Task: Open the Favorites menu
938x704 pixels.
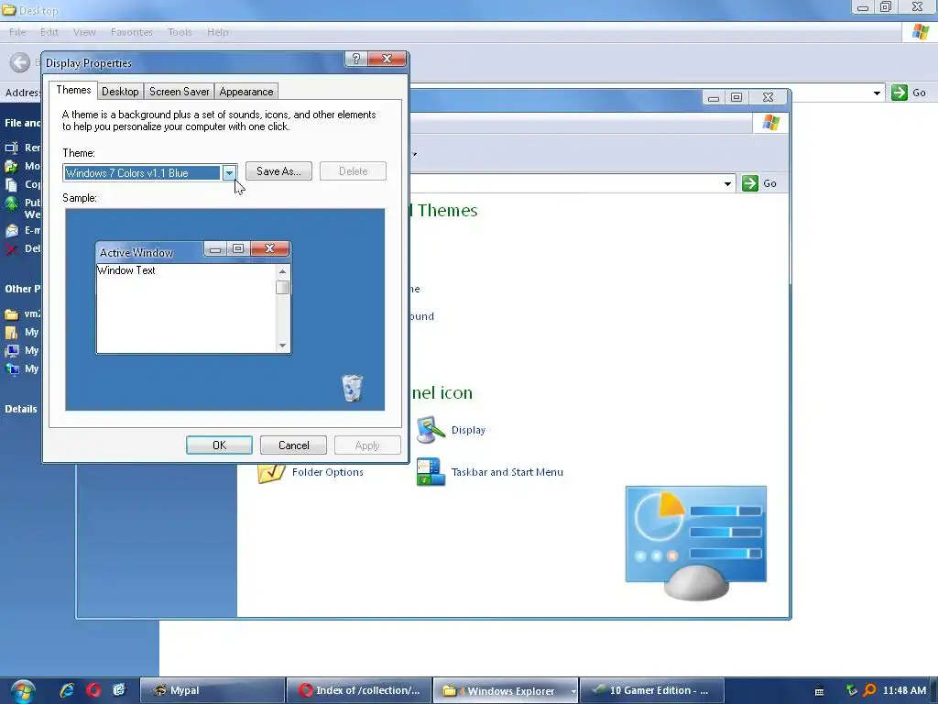Action: tap(132, 32)
